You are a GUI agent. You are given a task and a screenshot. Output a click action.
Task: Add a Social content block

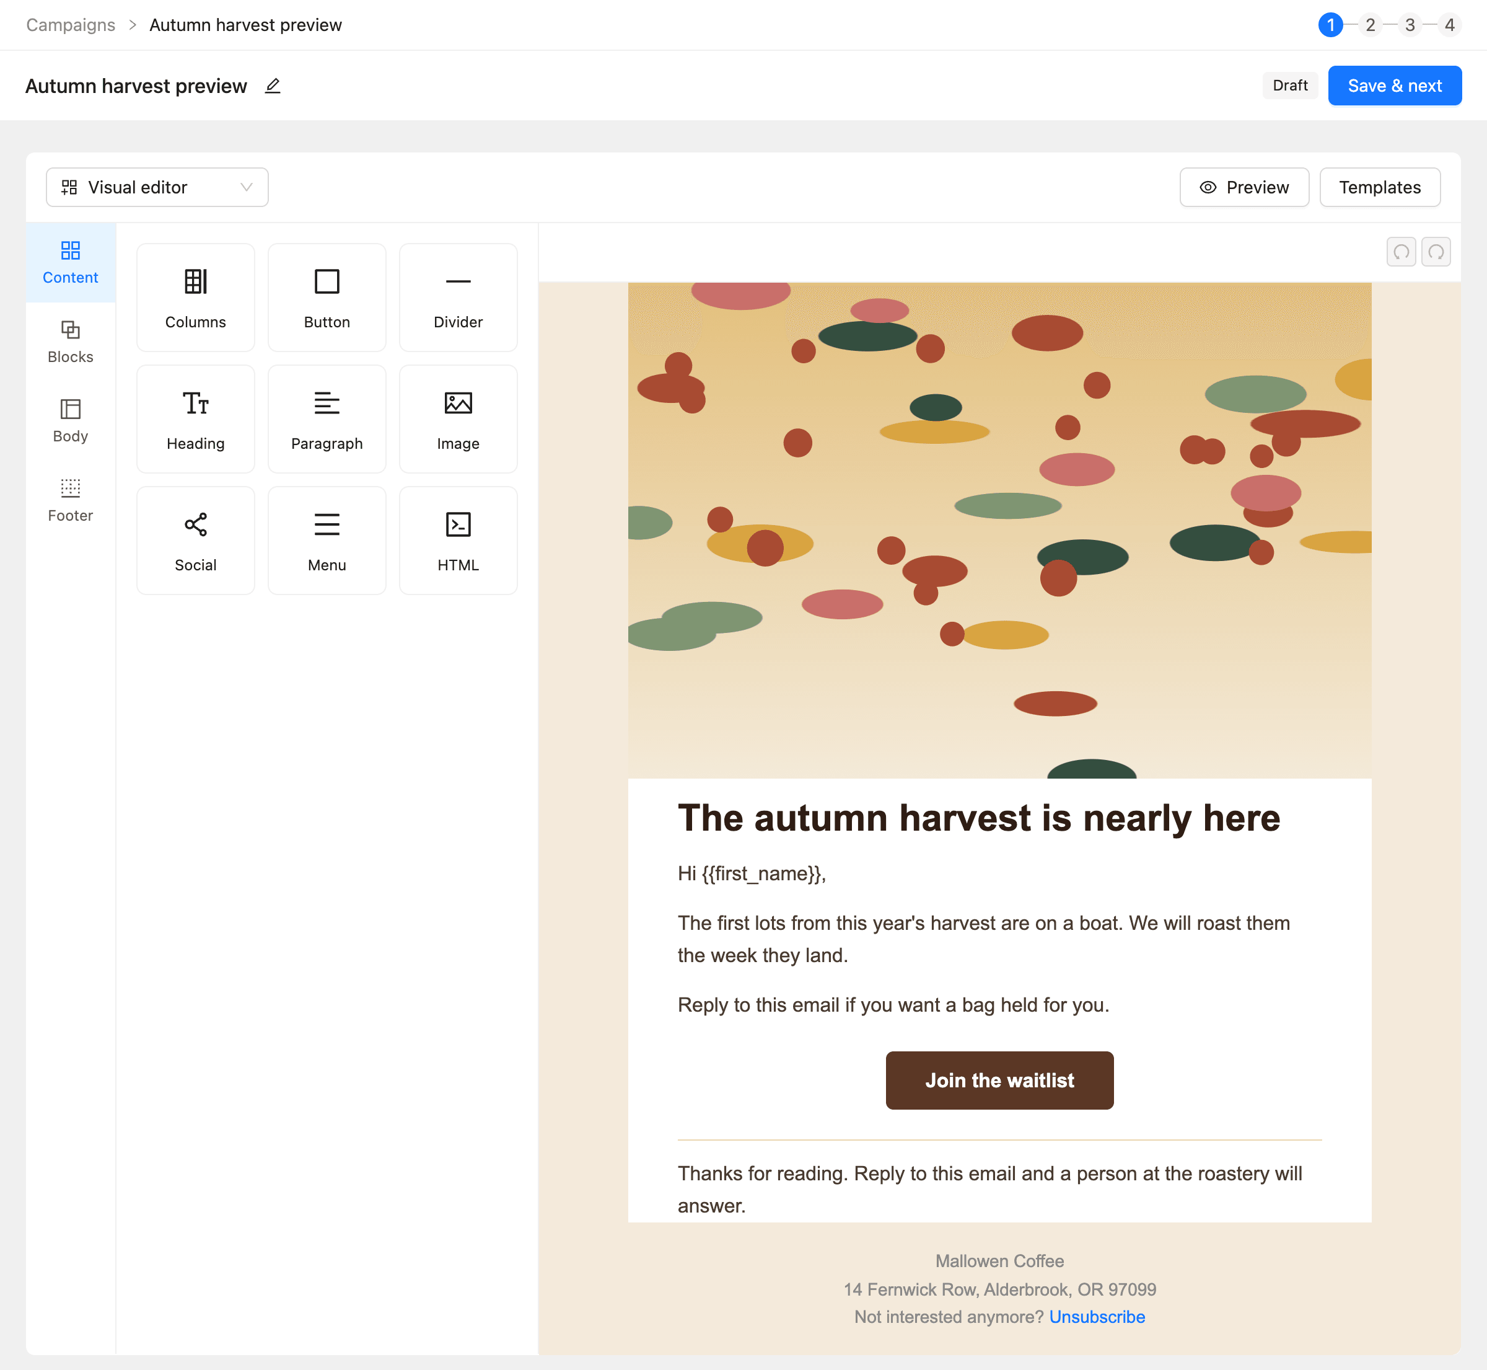pyautogui.click(x=196, y=541)
